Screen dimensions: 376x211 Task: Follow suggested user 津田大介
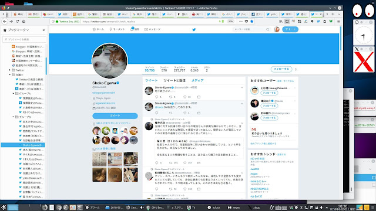point(269,105)
